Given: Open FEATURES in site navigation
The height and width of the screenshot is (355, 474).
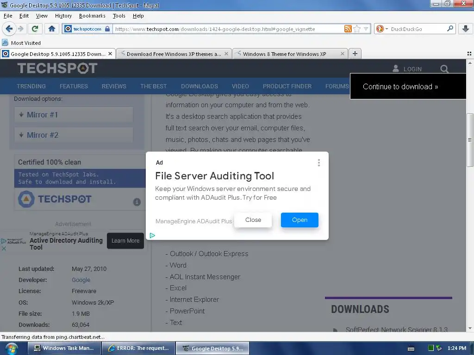Looking at the screenshot, I should 74,86.
